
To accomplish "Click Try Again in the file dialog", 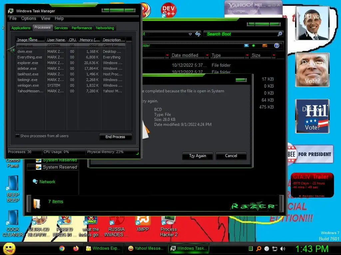I will [x=197, y=156].
